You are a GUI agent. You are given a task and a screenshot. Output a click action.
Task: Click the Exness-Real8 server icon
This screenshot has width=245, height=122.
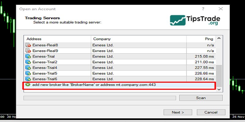[28, 45]
